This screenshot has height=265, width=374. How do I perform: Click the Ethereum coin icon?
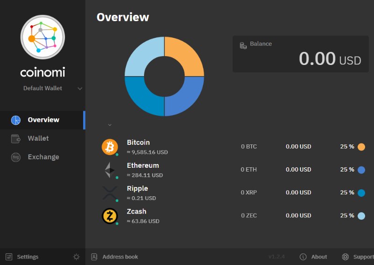click(110, 170)
